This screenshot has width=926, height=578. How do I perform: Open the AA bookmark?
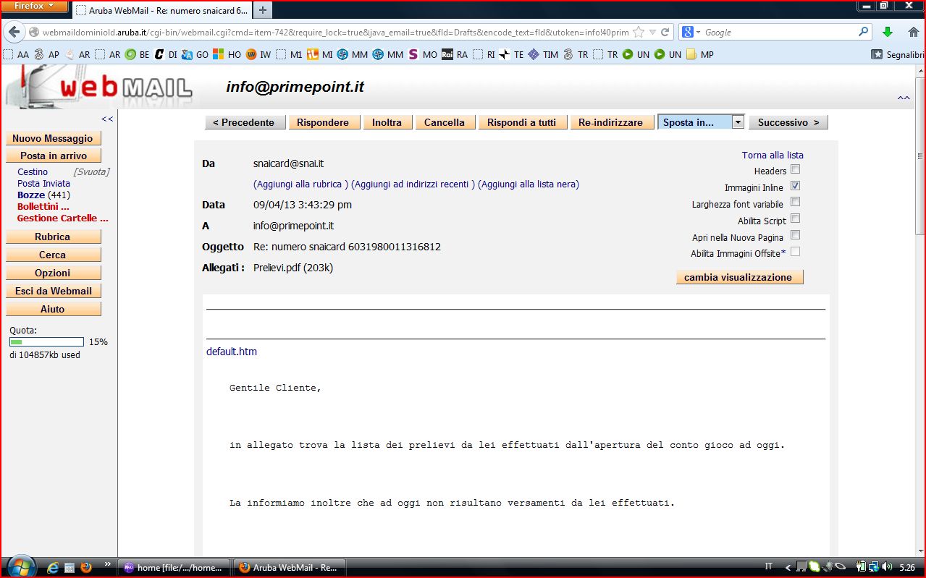click(x=16, y=54)
